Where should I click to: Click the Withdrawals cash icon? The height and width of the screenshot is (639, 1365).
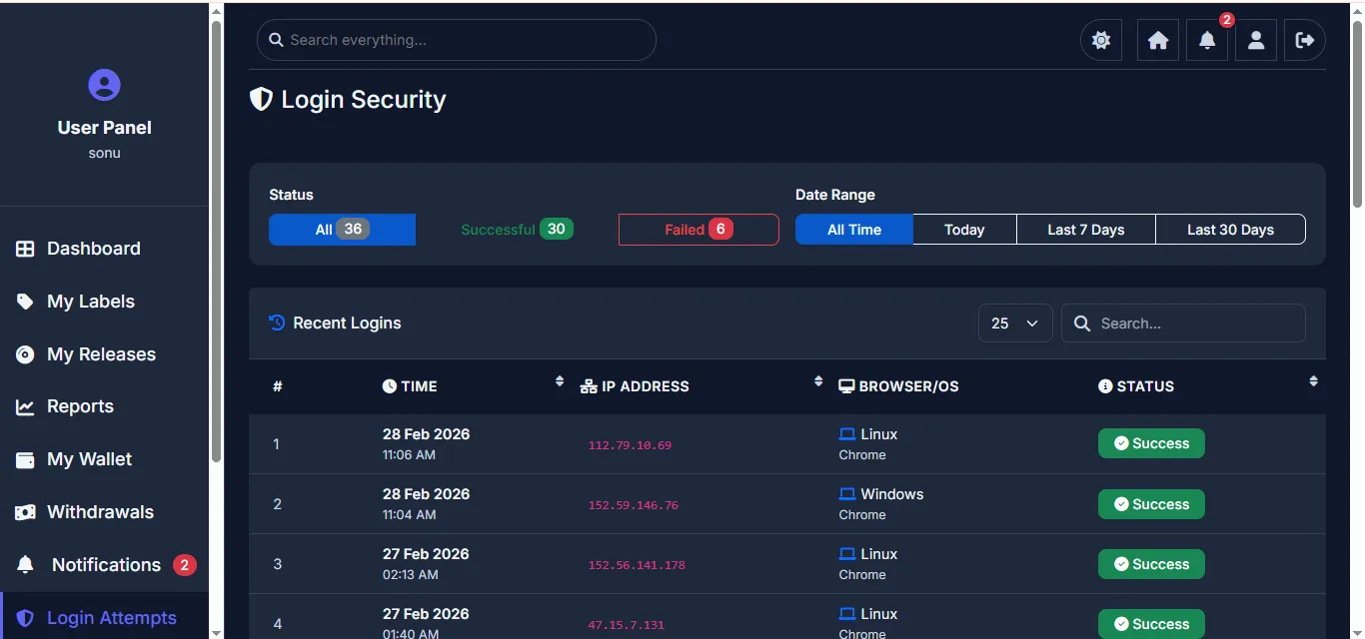coord(25,512)
